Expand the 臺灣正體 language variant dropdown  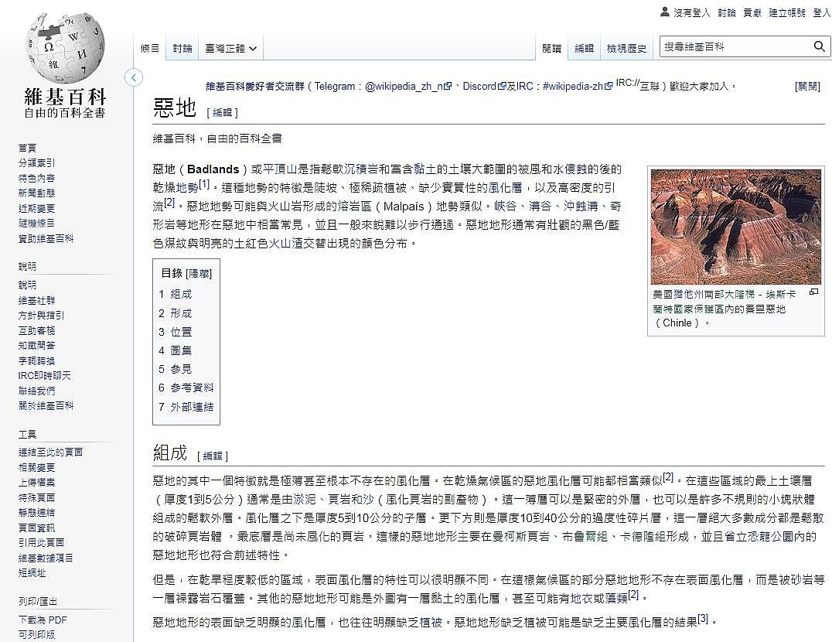(230, 48)
